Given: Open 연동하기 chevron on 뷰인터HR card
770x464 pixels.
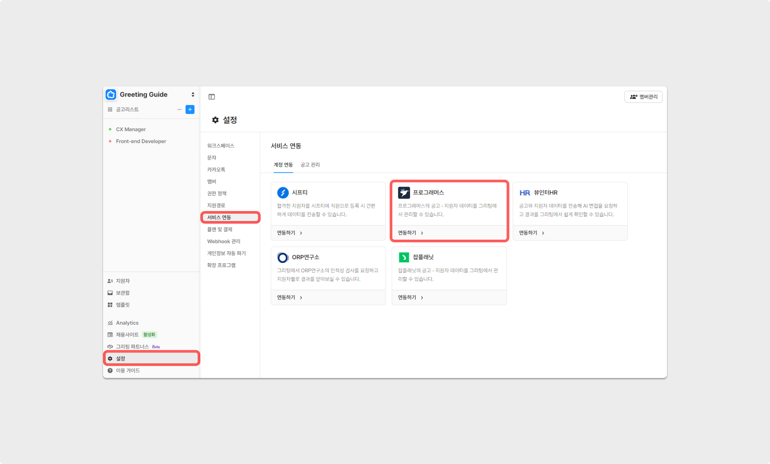Looking at the screenshot, I should click(x=543, y=233).
